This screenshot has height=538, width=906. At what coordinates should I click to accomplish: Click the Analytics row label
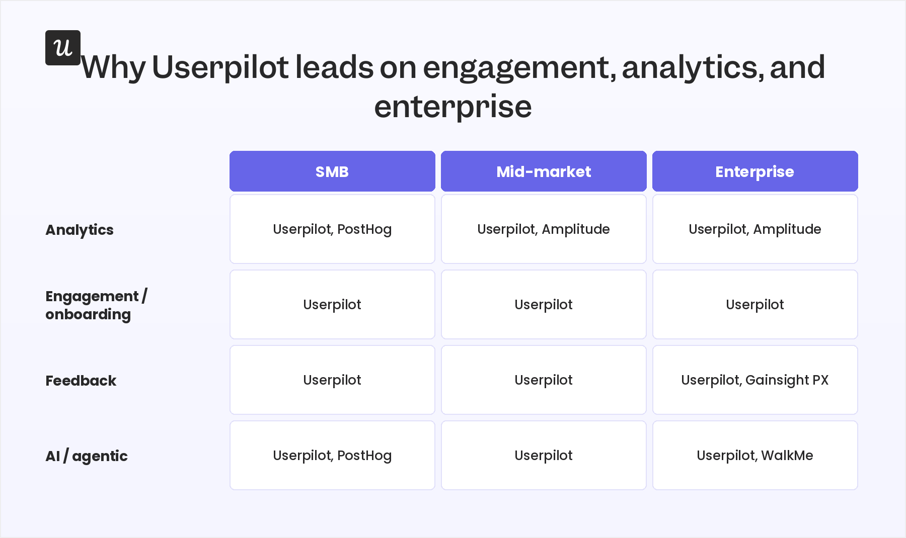pyautogui.click(x=80, y=230)
